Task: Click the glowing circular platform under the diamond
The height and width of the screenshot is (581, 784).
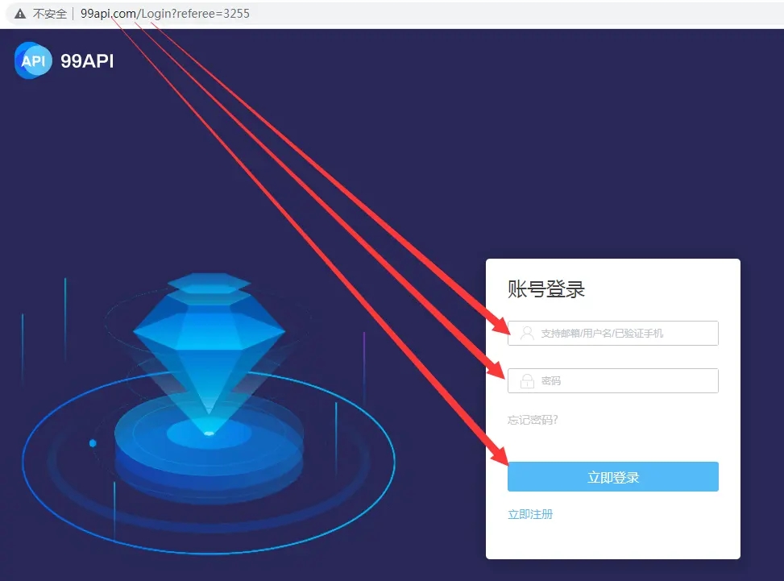Action: (209, 440)
